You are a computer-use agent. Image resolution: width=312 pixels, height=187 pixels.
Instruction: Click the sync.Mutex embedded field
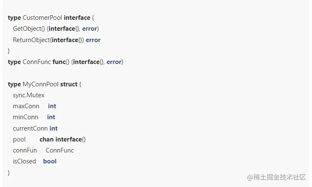click(28, 95)
